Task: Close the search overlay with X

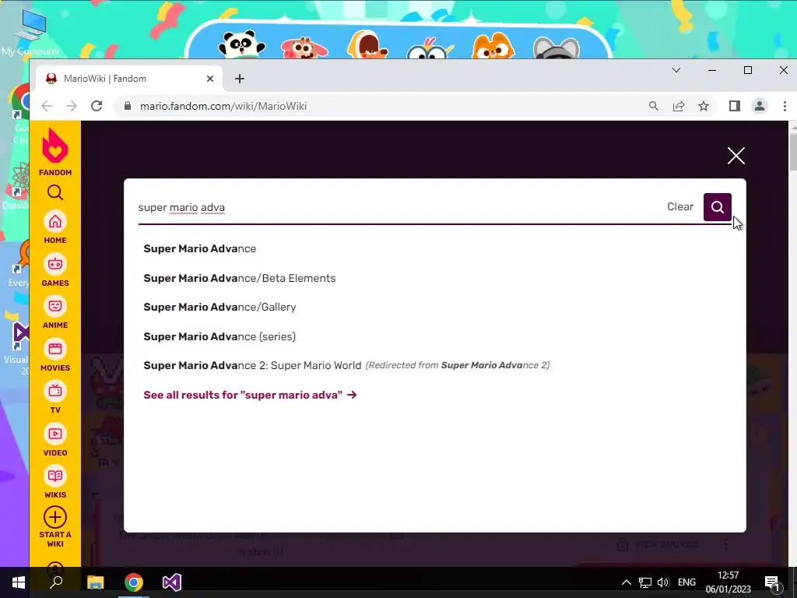Action: 736,156
